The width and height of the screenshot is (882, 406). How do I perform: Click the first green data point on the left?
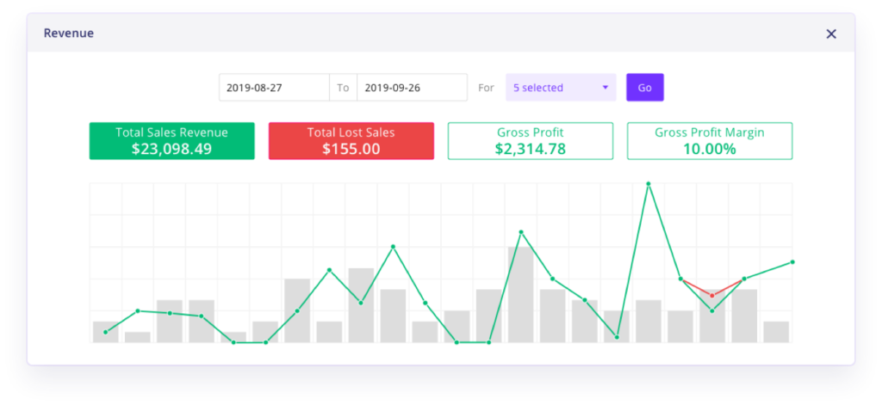point(106,332)
